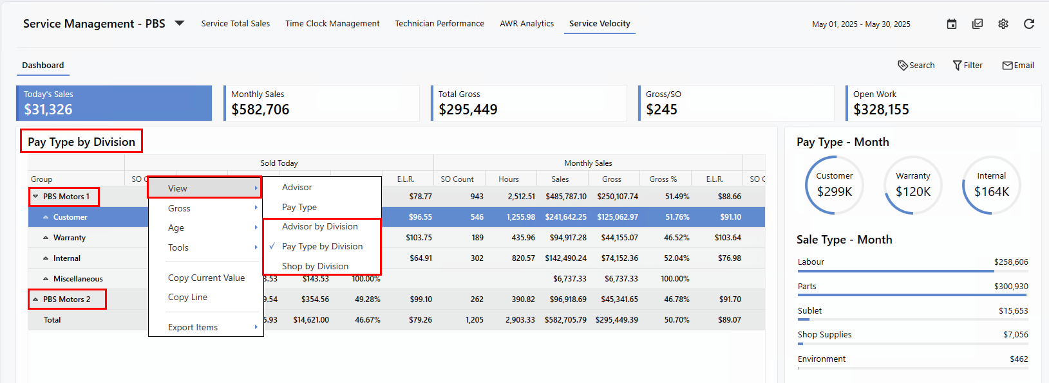Choose Advisor by Division view option

click(x=319, y=226)
